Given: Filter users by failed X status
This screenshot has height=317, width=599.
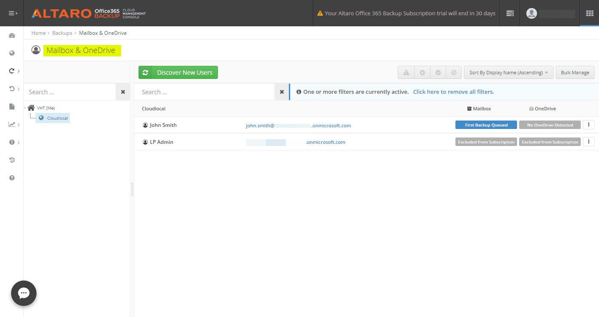Looking at the screenshot, I should tap(422, 73).
